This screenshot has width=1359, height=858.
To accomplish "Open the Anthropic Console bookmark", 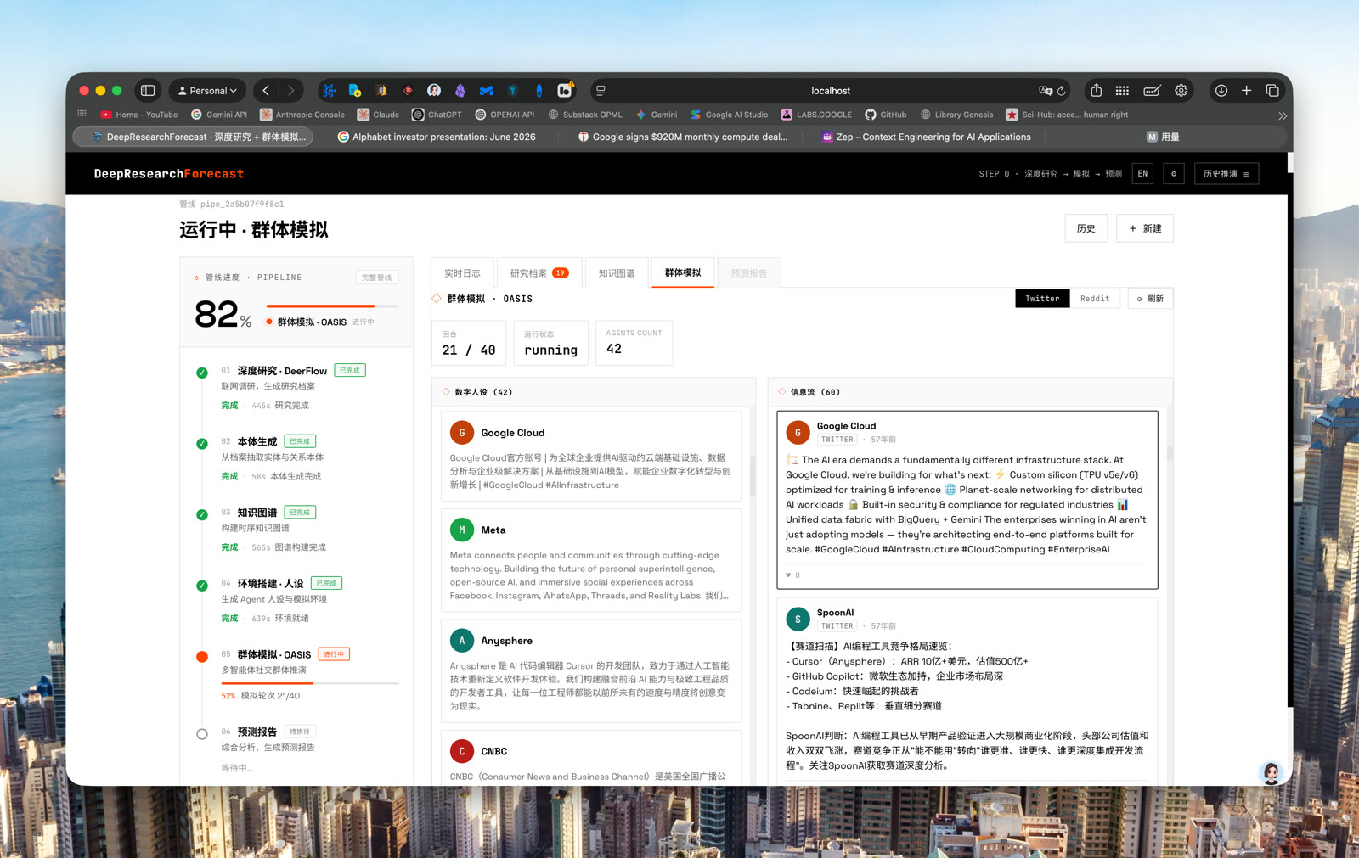I will 302,115.
